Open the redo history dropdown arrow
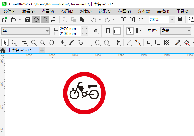 (x=114, y=20)
